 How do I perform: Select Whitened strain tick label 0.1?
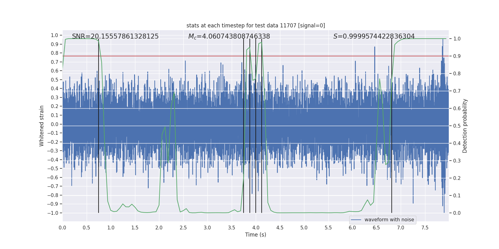tap(55, 115)
